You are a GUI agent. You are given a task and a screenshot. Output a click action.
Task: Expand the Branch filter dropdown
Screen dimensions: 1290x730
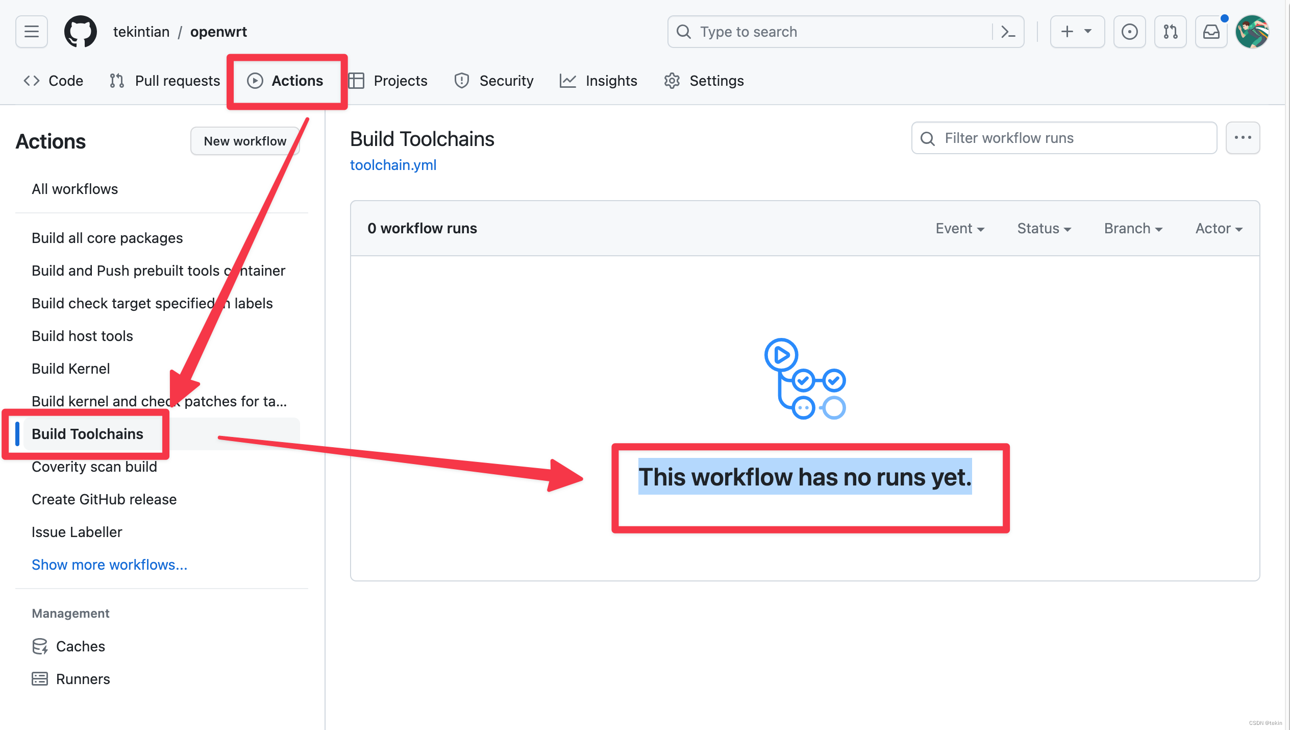click(1133, 229)
